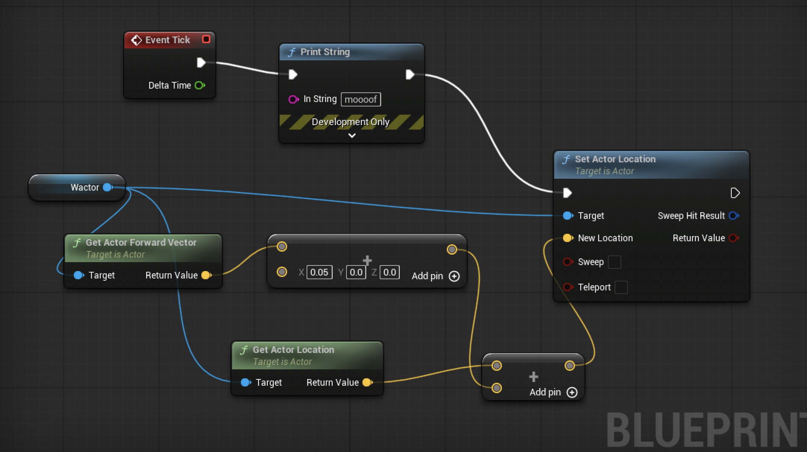Click the Sweep Hit Result output pin
The height and width of the screenshot is (452, 807).
pos(734,216)
